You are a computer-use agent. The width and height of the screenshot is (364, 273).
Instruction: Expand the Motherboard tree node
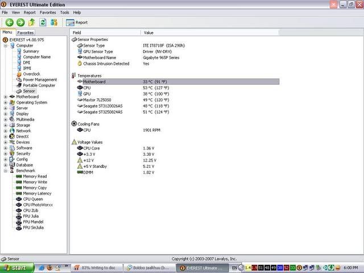pos(6,97)
